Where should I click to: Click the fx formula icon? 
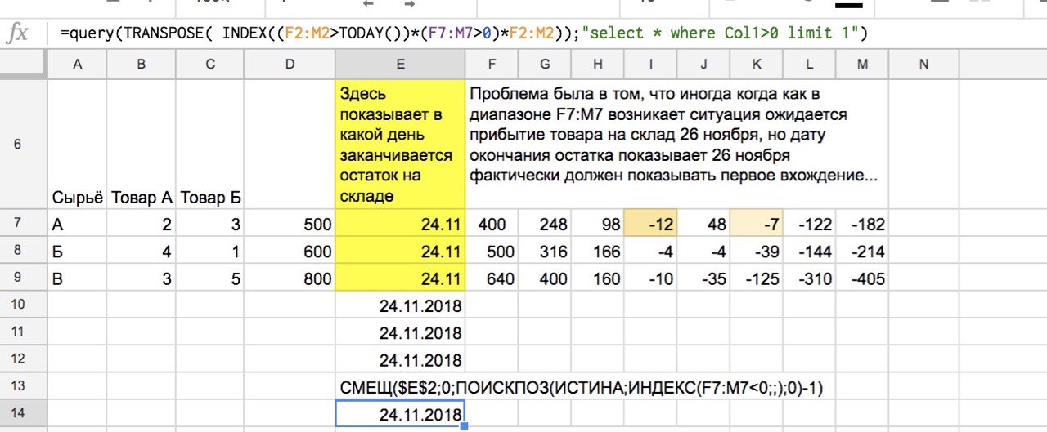[x=17, y=33]
